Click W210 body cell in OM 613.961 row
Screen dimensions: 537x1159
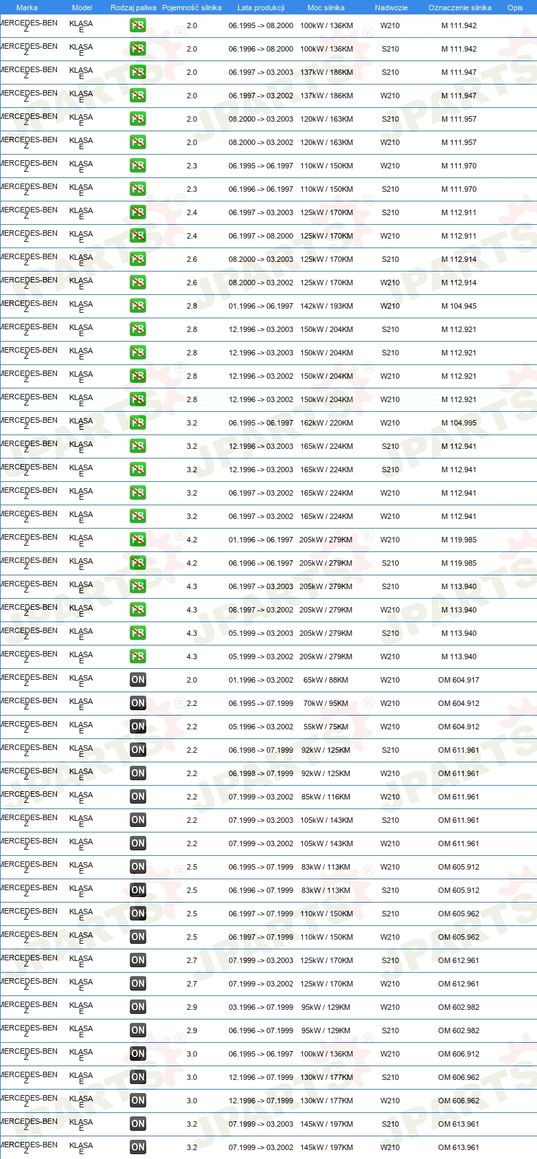coord(390,1147)
